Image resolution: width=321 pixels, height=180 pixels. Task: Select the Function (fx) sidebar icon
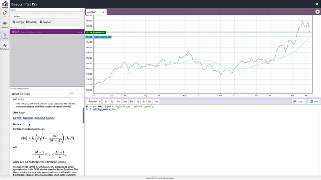click(x=4, y=35)
